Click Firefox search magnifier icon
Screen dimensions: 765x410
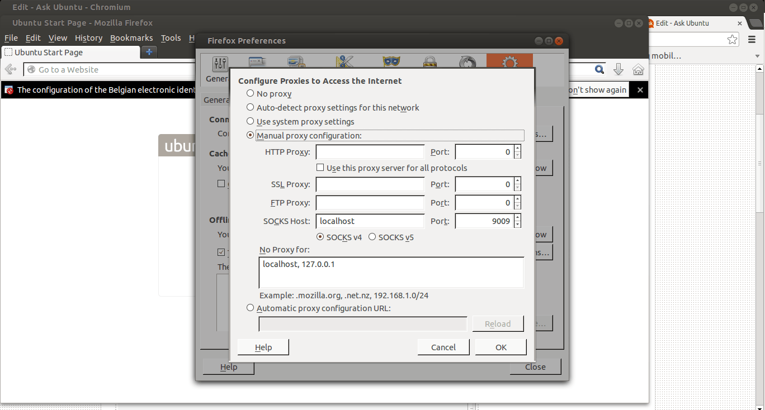(599, 69)
